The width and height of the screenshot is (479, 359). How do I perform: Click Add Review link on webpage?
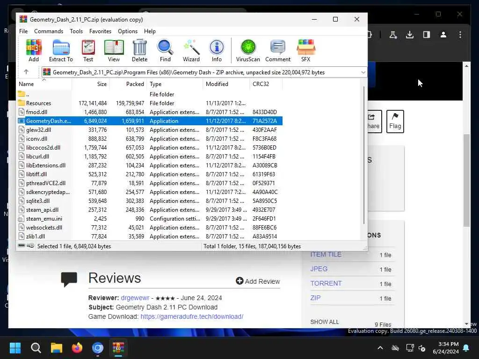258,281
